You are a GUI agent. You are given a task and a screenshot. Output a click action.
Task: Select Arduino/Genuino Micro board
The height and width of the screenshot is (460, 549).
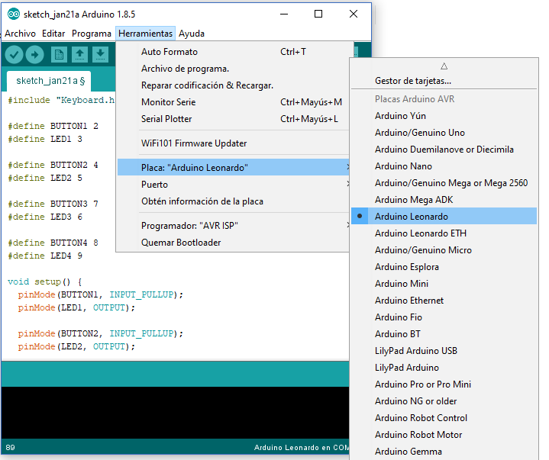point(444,250)
